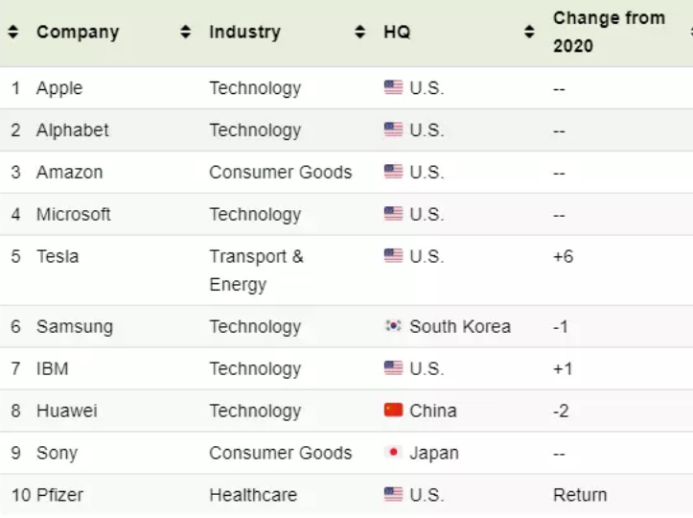Click the Transport & Energy industry cell

coord(256,270)
